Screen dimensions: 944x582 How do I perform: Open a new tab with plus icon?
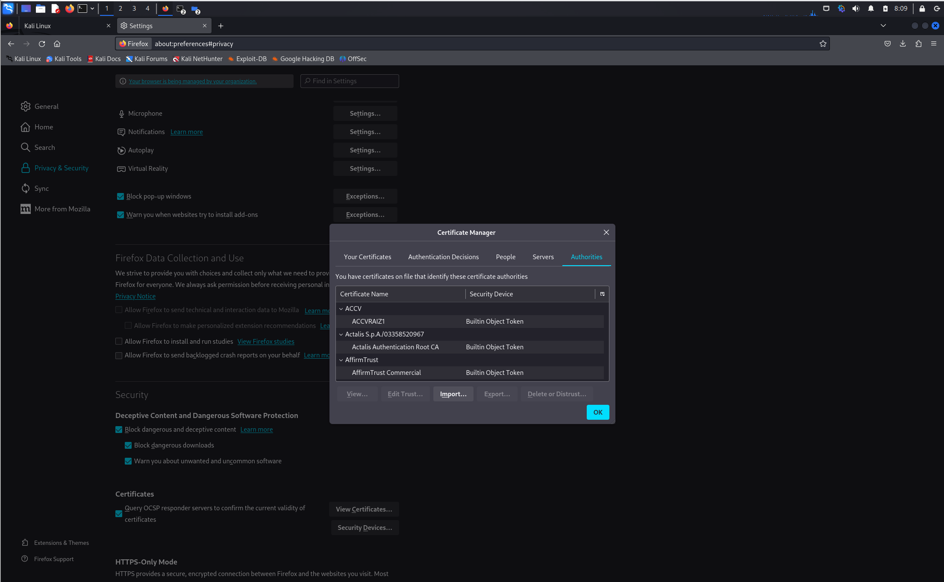click(221, 26)
